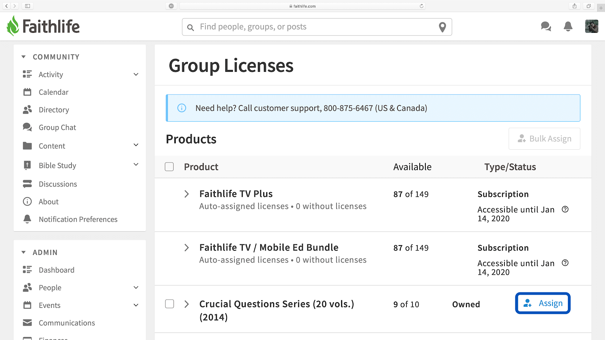The image size is (605, 340).
Task: Expand the Faithlife TV Plus row
Action: click(186, 194)
